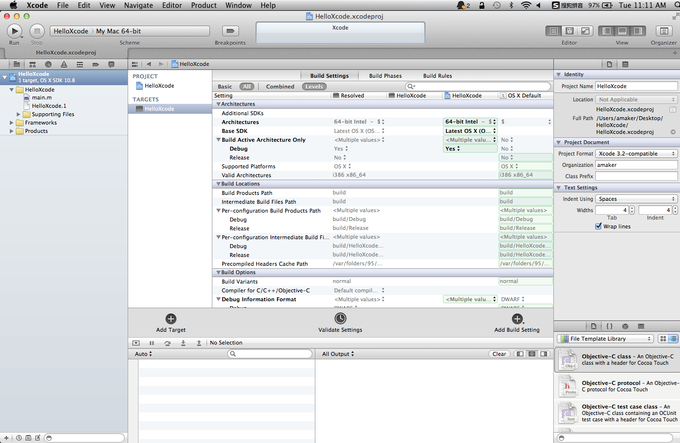Toggle the Wrap lines checkbox
This screenshot has height=443, width=680.
(x=598, y=226)
